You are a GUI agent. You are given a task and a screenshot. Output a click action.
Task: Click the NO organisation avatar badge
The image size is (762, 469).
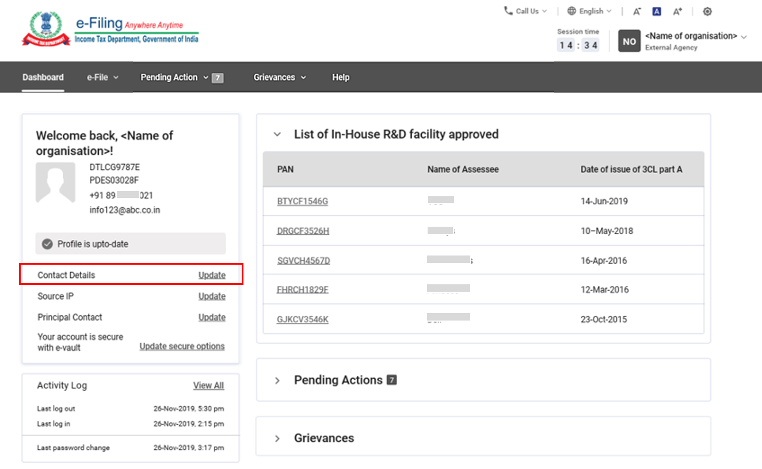click(x=629, y=41)
